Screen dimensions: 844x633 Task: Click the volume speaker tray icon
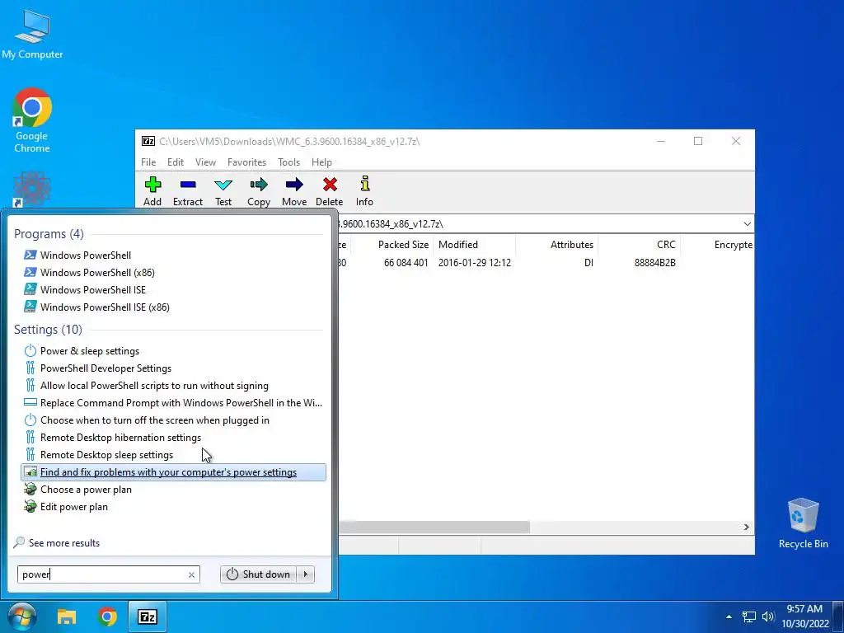767,617
